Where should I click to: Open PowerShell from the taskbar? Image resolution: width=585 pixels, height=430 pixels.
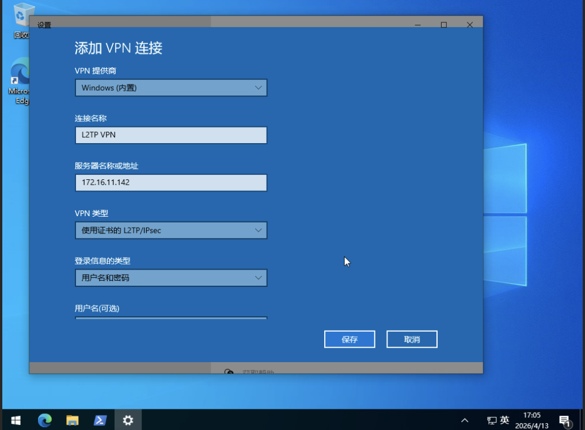100,420
